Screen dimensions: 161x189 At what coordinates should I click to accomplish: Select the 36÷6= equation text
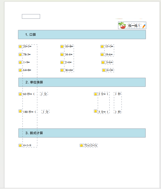pos(69,70)
